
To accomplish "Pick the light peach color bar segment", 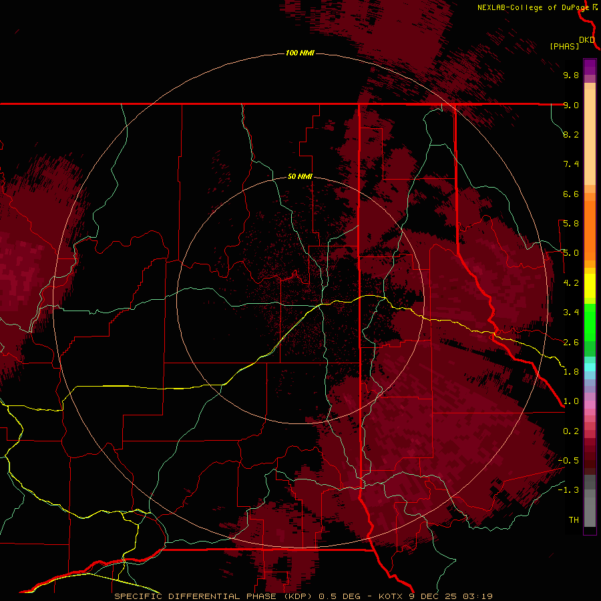I will pos(590,137).
